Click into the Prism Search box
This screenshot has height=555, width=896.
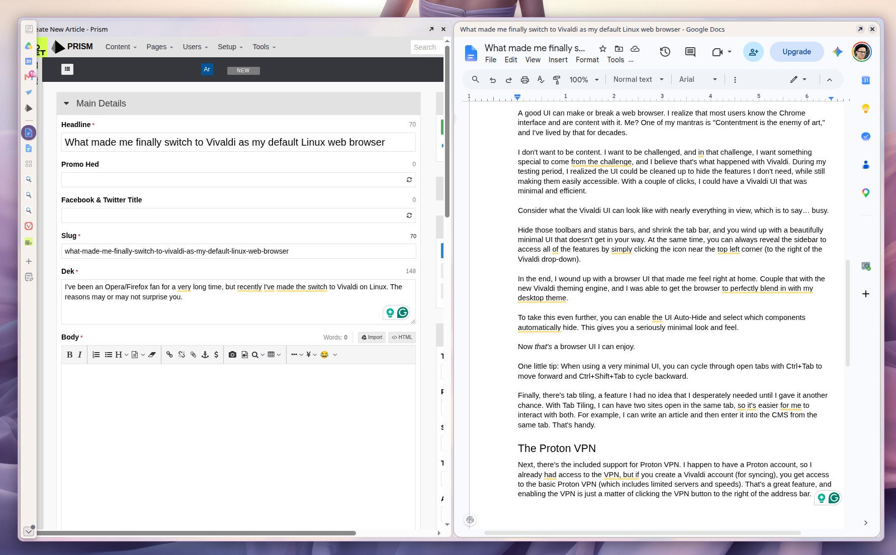tap(427, 47)
